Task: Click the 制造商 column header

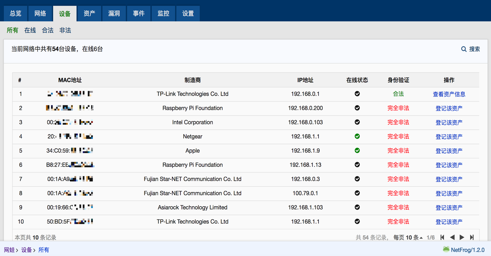Action: pos(192,80)
